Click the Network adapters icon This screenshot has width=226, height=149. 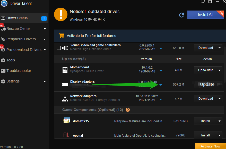(x=65, y=99)
